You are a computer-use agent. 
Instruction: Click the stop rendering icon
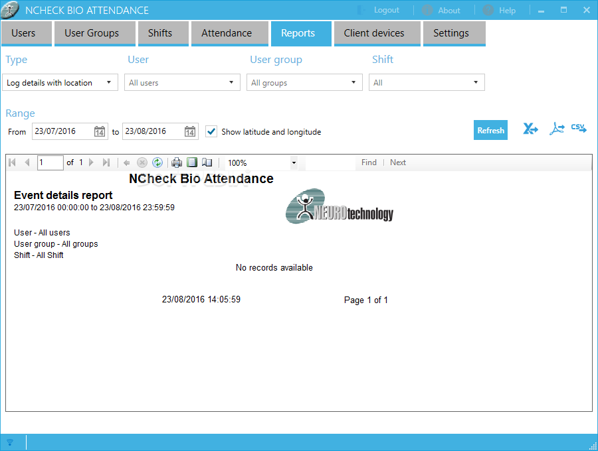pos(142,163)
